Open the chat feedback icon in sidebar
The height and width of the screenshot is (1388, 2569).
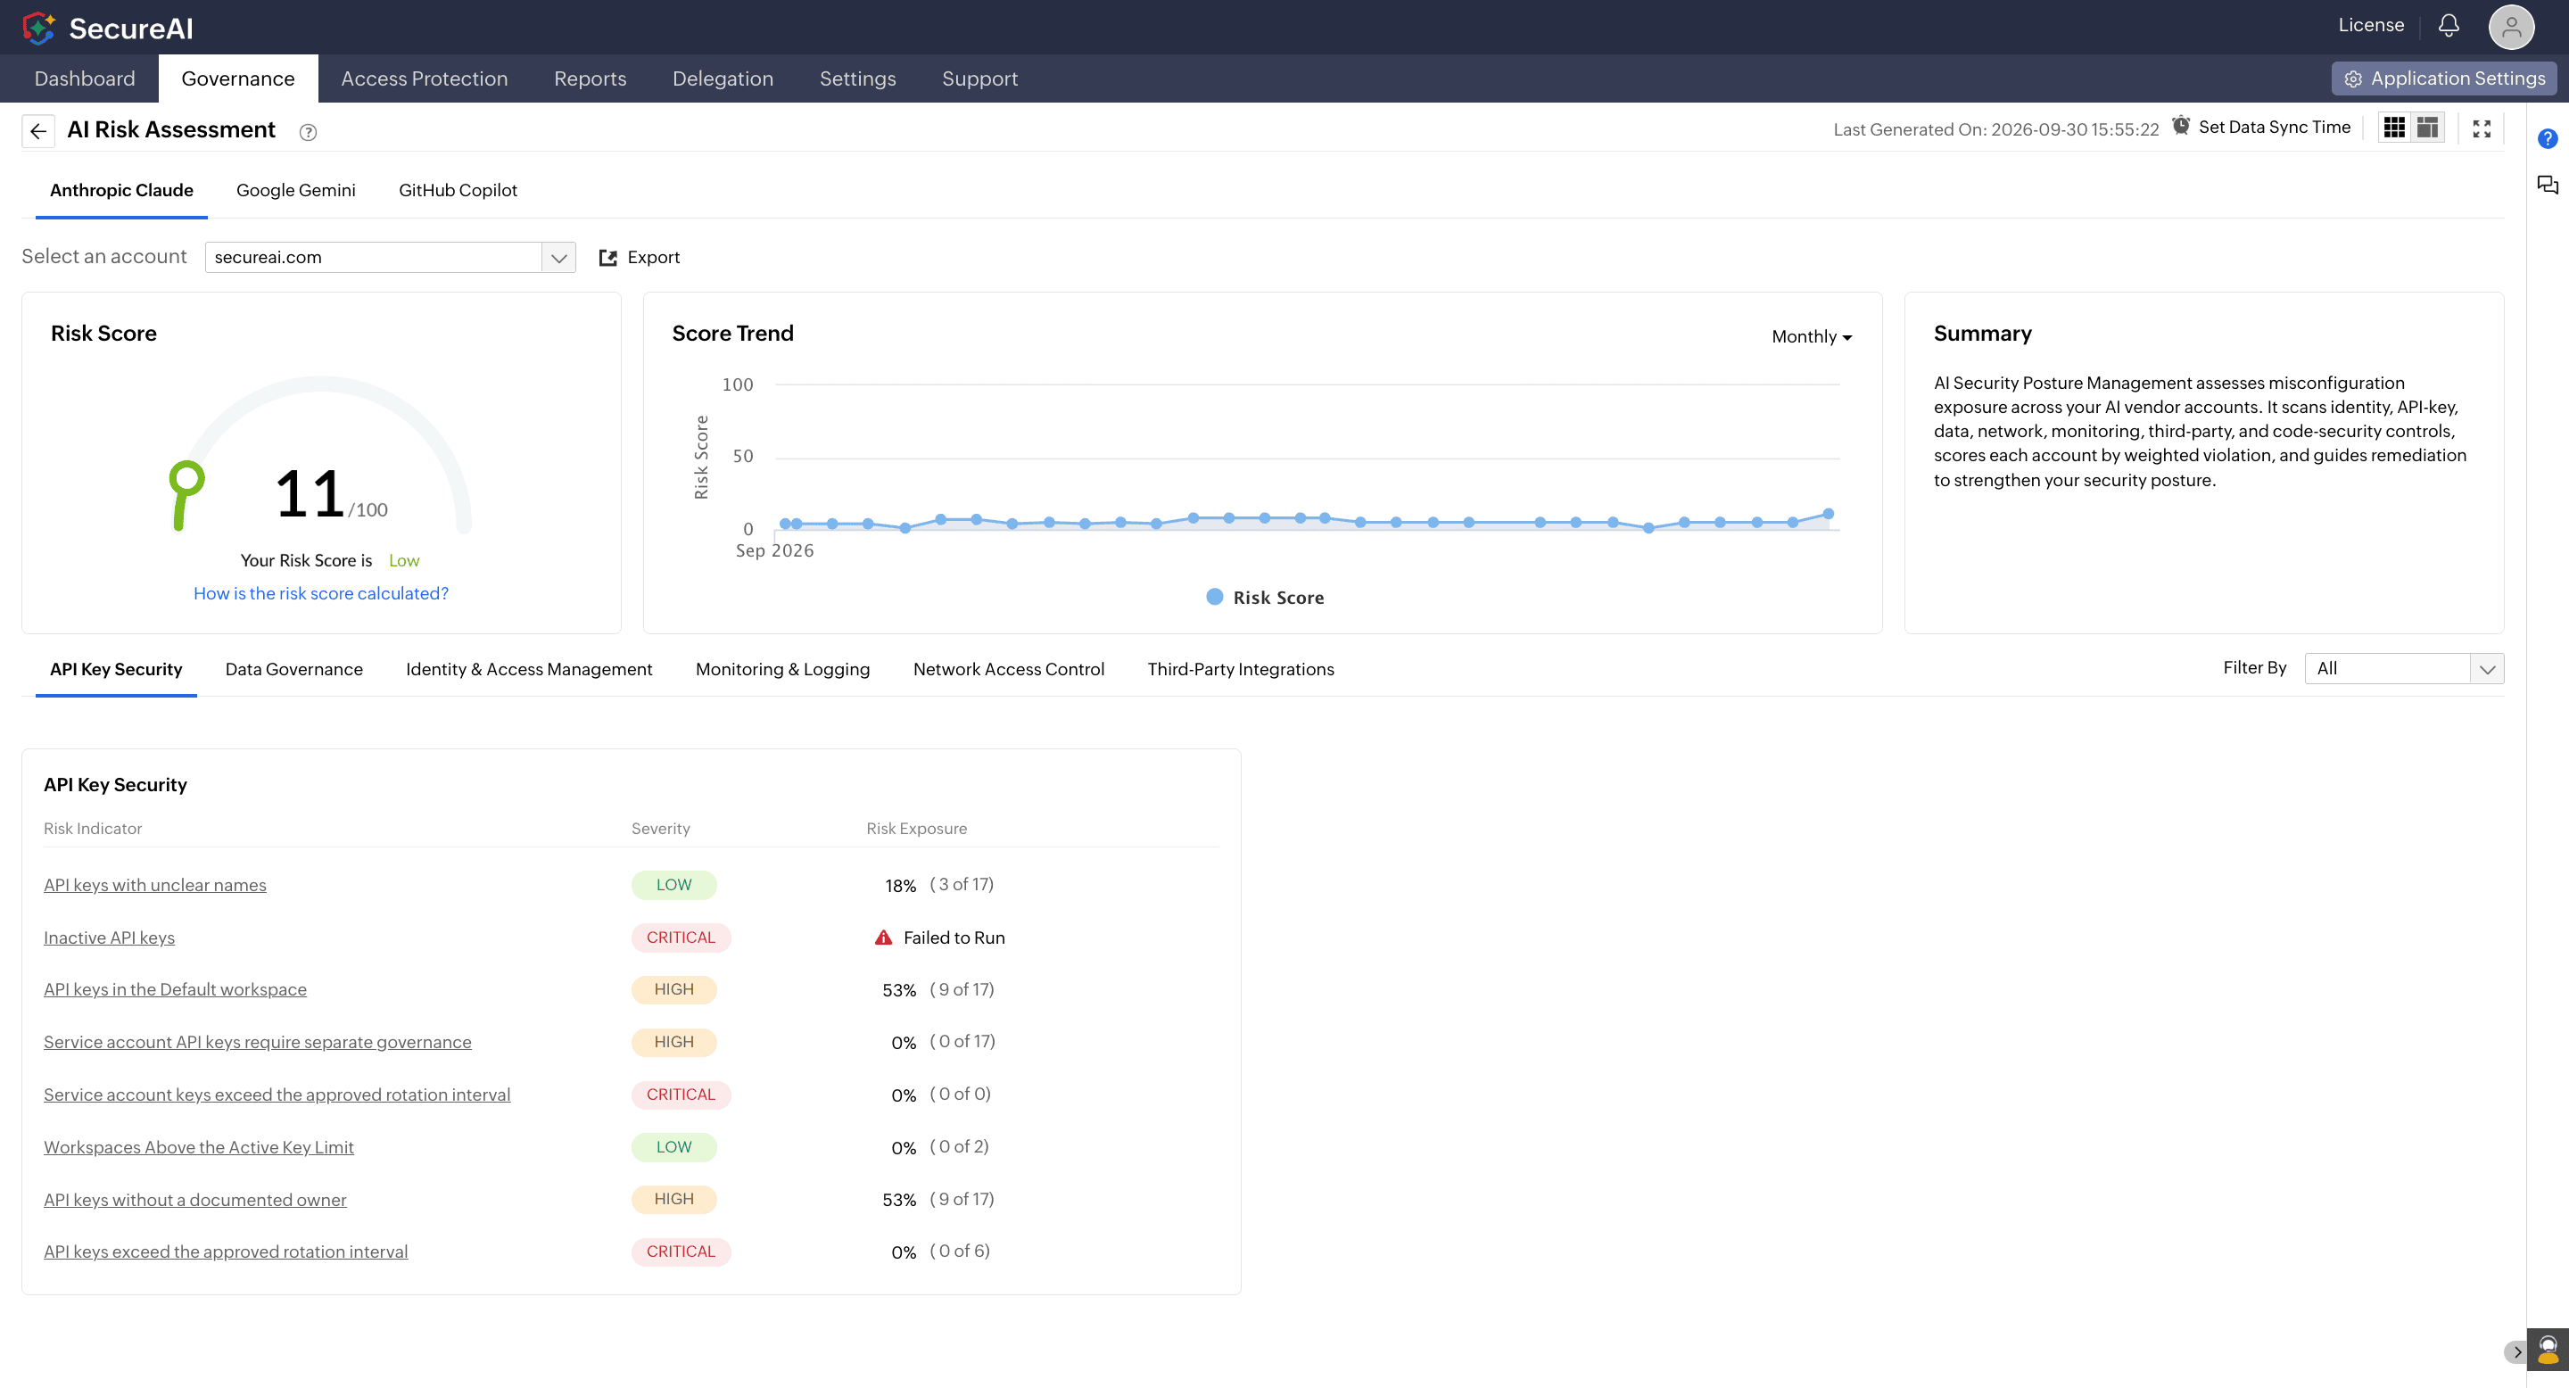(2548, 186)
